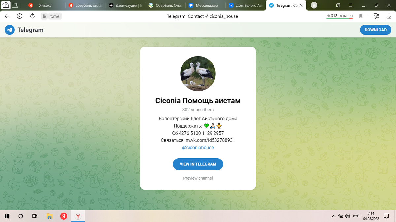Open a new tab with the plus button

pyautogui.click(x=314, y=5)
